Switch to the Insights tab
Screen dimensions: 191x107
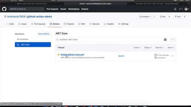tap(109, 24)
